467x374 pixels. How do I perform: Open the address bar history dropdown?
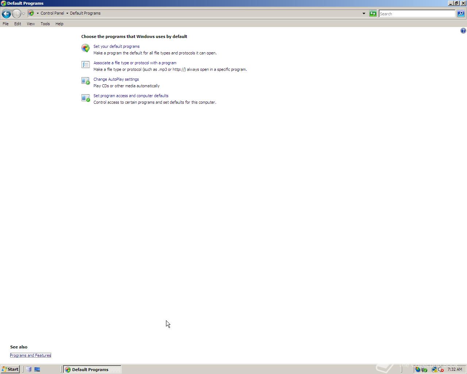364,14
